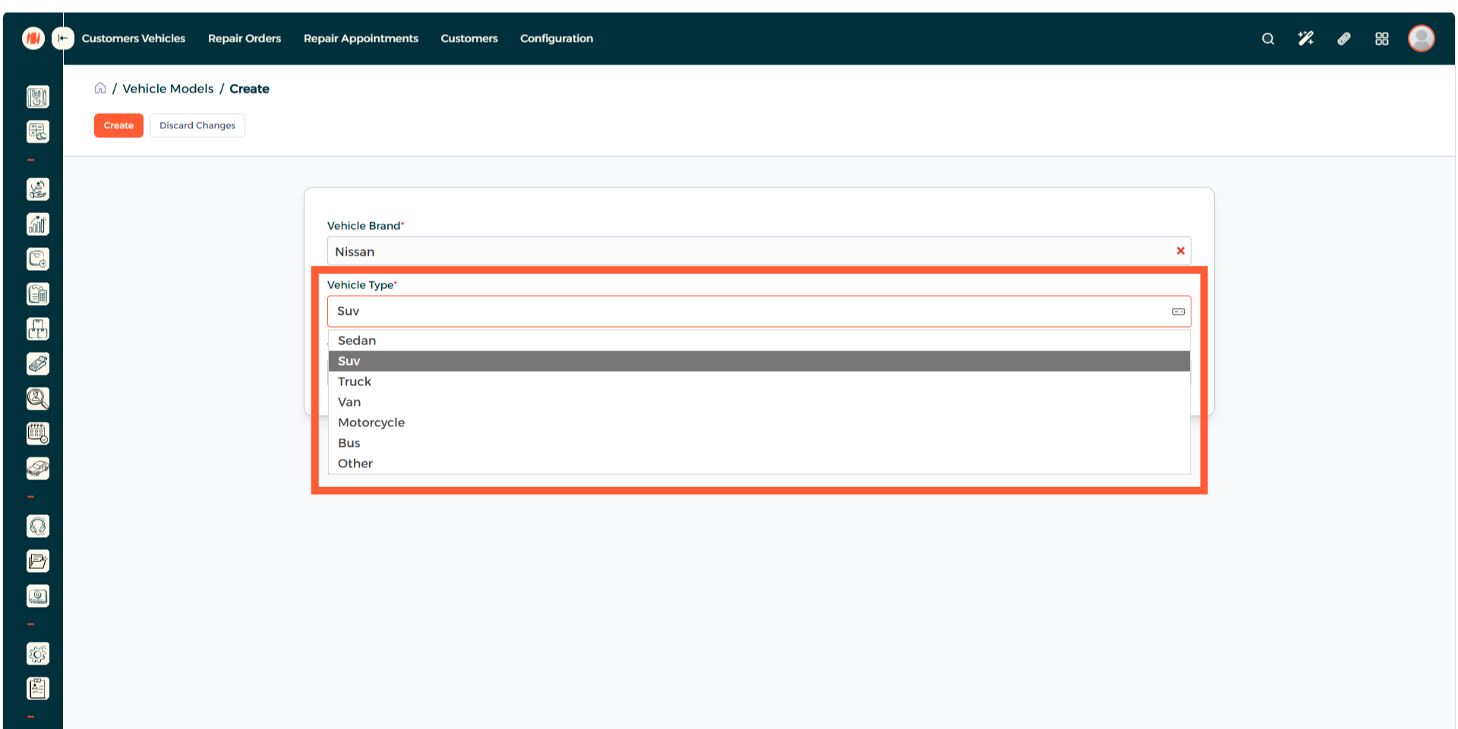
Task: Pick Motorcycle as the vehicle type
Action: point(371,423)
